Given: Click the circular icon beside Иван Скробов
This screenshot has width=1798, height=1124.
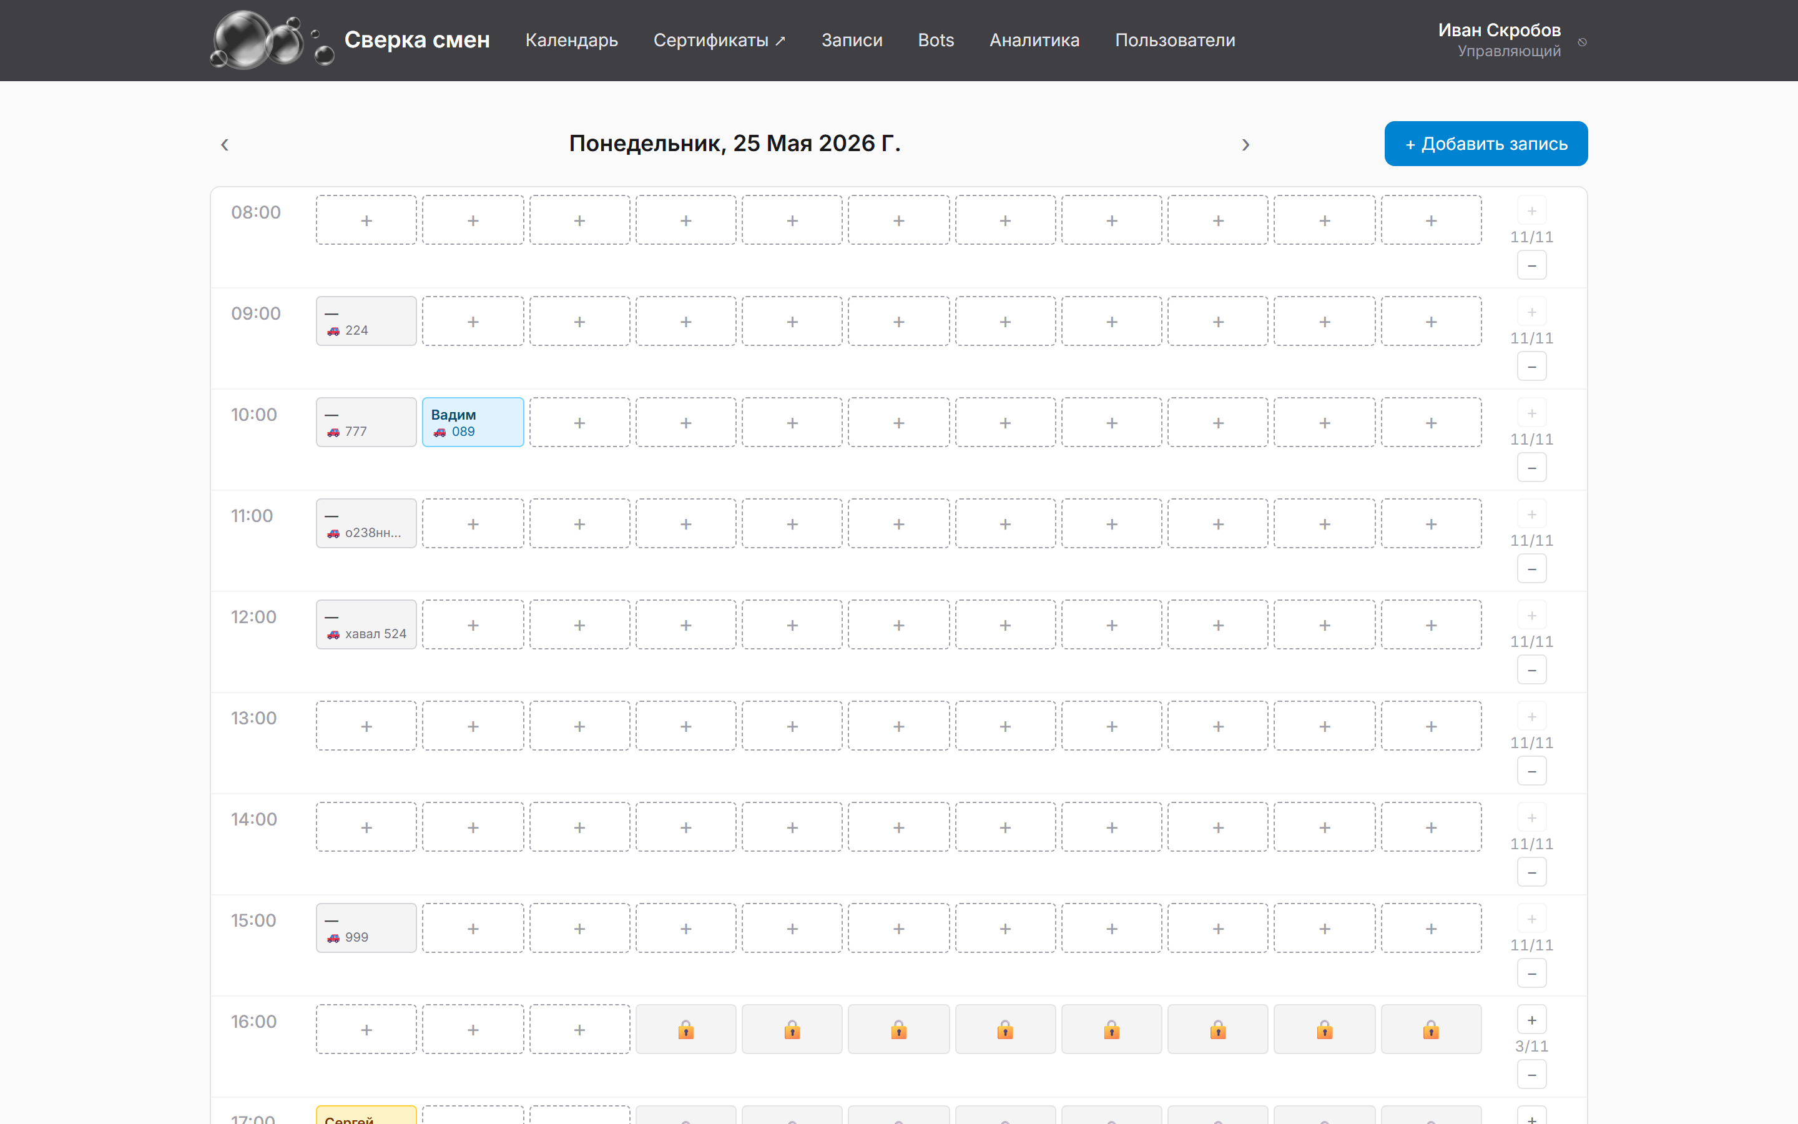Looking at the screenshot, I should click(1583, 42).
